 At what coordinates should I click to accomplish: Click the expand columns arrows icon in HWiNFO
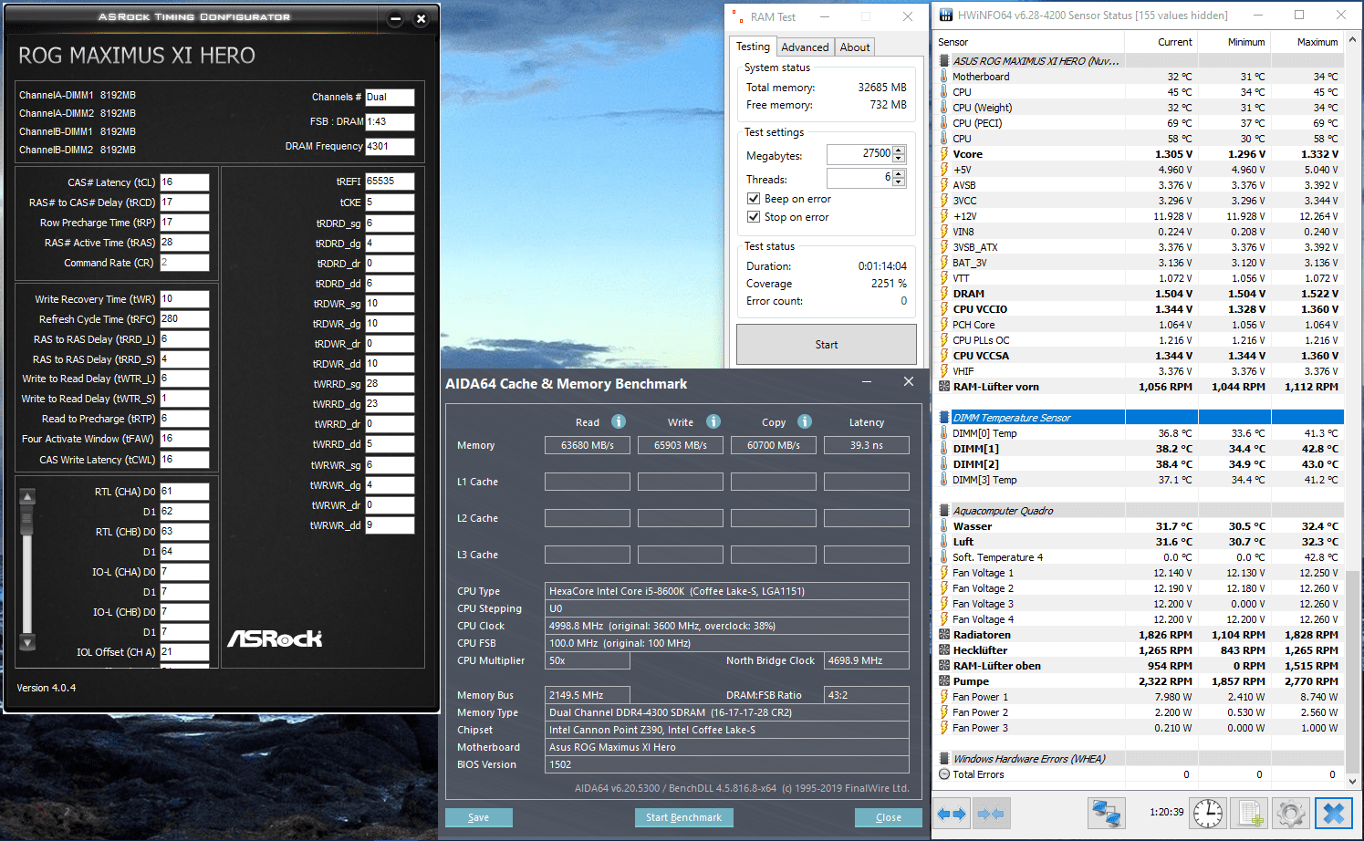pos(952,813)
